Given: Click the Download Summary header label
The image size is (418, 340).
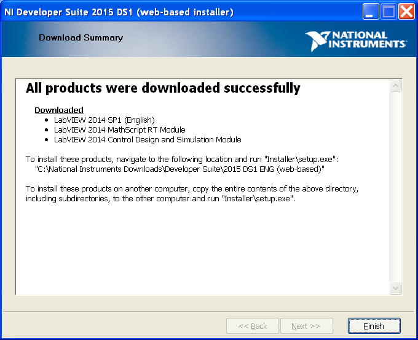Looking at the screenshot, I should point(81,37).
